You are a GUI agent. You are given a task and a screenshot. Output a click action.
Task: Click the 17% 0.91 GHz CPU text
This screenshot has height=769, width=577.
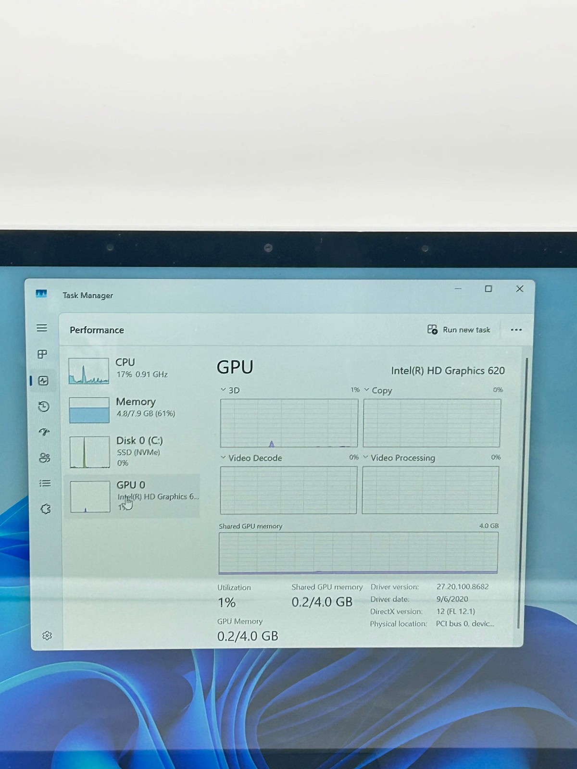point(142,374)
